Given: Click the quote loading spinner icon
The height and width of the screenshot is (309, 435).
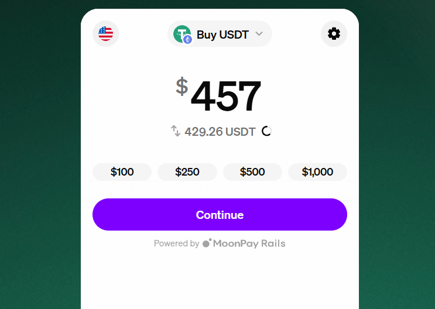Looking at the screenshot, I should pyautogui.click(x=266, y=131).
